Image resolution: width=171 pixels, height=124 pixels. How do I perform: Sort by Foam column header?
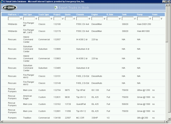pos(155,15)
